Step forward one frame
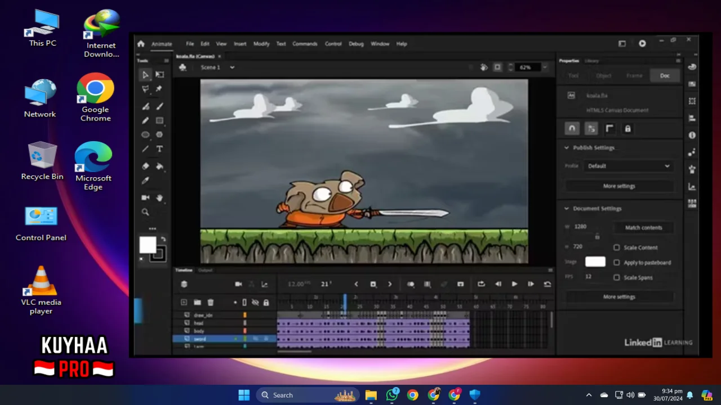 pos(531,284)
